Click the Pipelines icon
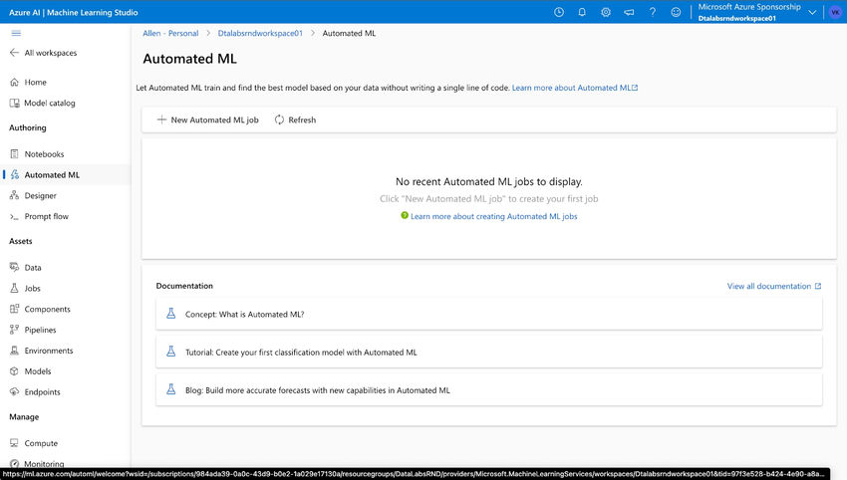 [x=14, y=330]
